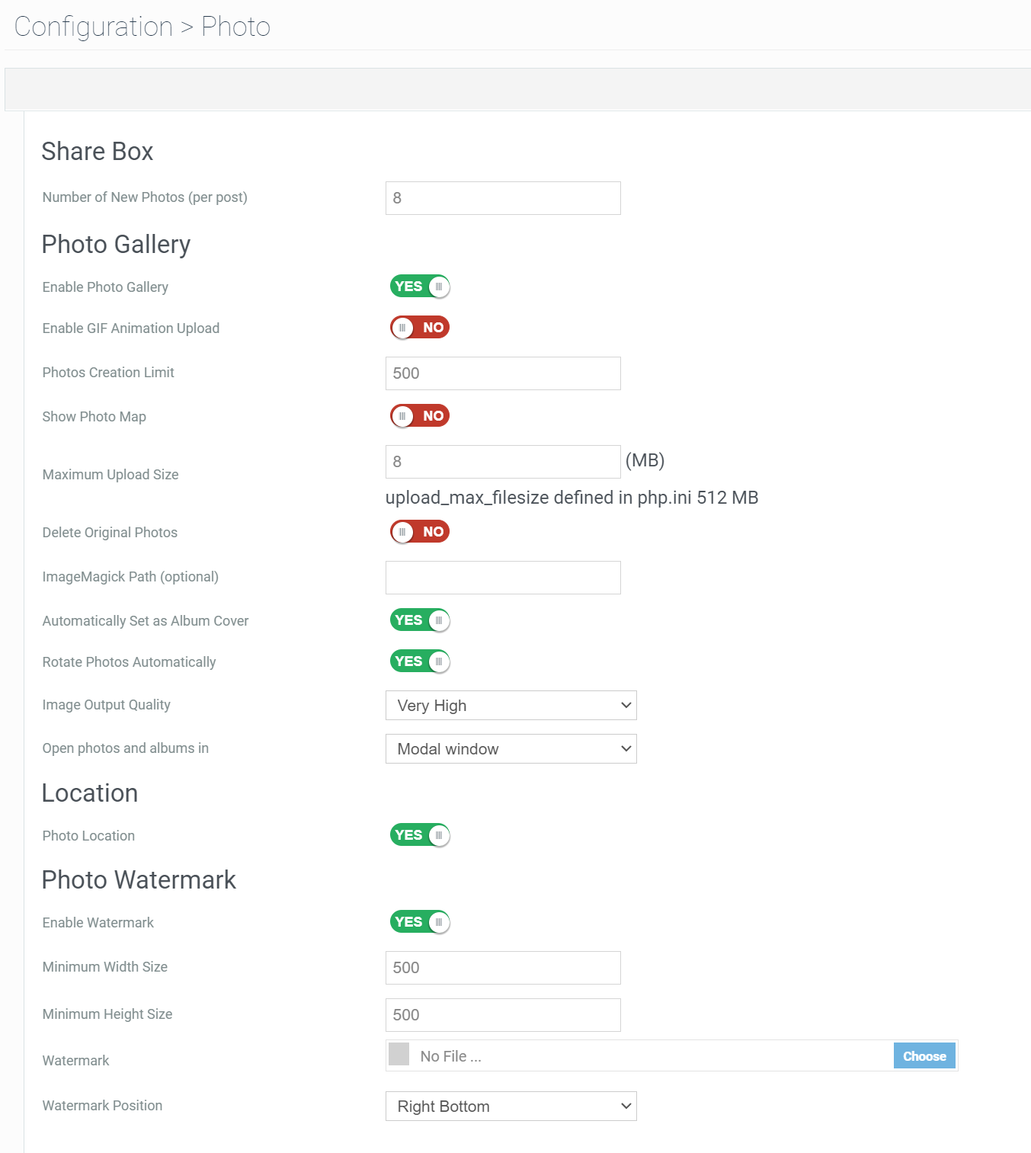Screen dimensions: 1031x1153
Task: Toggle Rotate Photos Automatically switch
Action: (x=420, y=661)
